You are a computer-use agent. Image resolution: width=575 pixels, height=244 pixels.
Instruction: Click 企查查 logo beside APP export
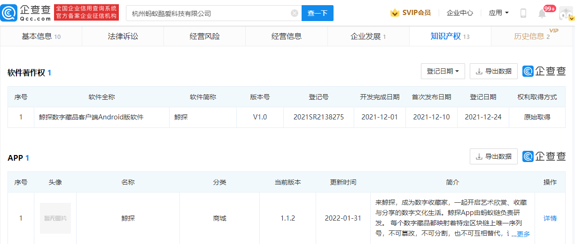pos(544,156)
